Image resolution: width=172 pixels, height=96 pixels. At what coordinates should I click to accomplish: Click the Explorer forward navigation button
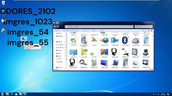coord(58,27)
